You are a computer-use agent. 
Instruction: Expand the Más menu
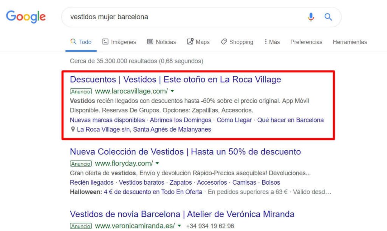(x=272, y=42)
